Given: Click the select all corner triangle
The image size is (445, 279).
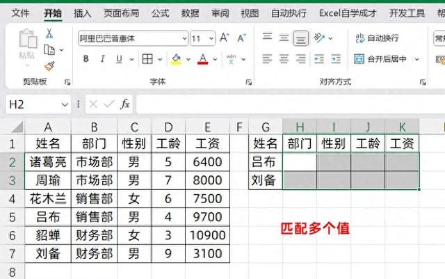Looking at the screenshot, I should pyautogui.click(x=17, y=127).
